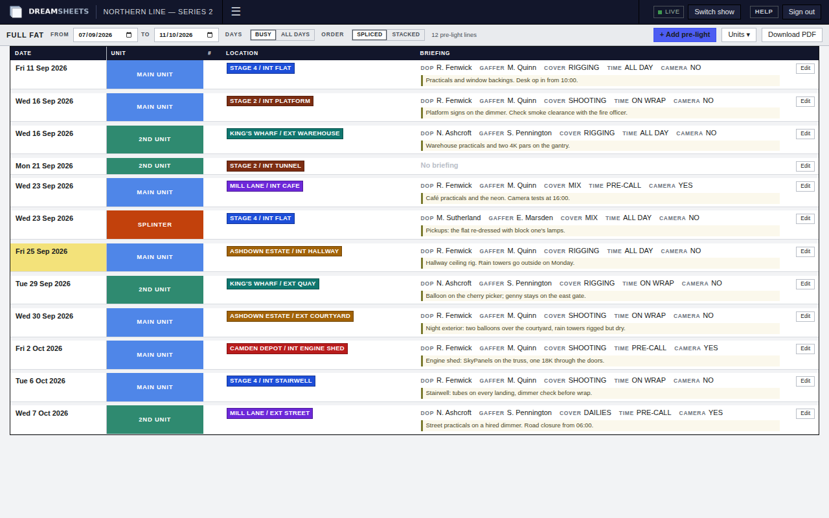The width and height of the screenshot is (829, 518).
Task: Click Sign out
Action: pyautogui.click(x=802, y=12)
